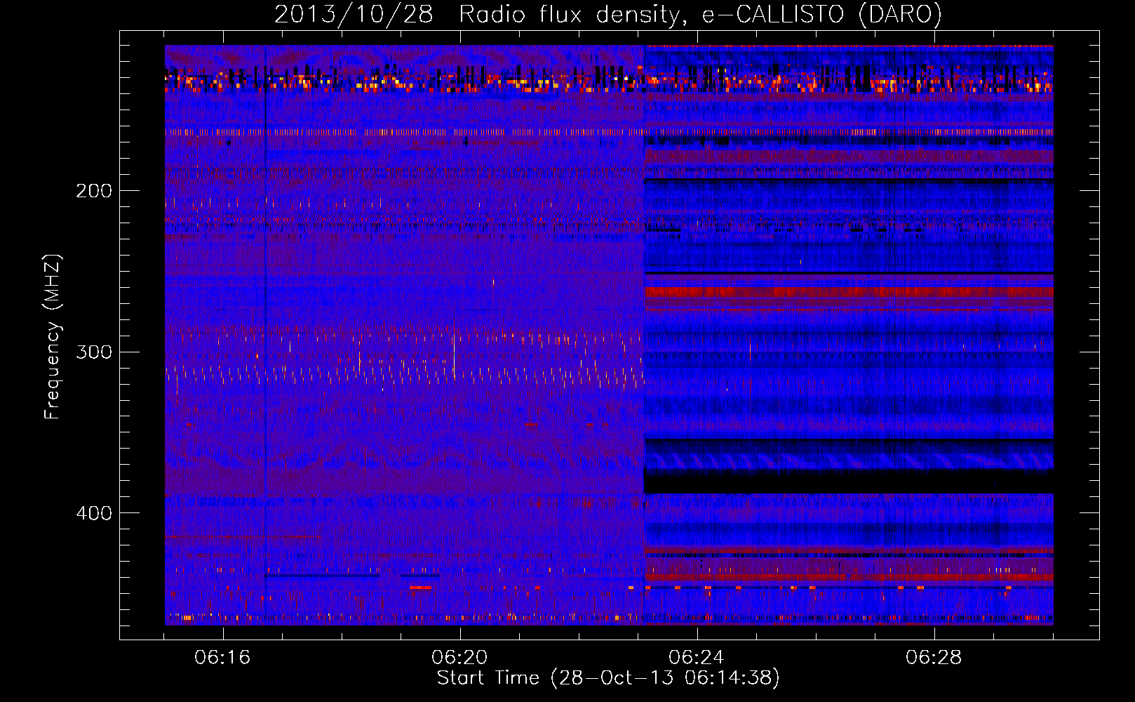Click the plot title '2013/10/28 Radio flux density, e-CALLISTO (DARO)'
The width and height of the screenshot is (1135, 702).
(607, 14)
